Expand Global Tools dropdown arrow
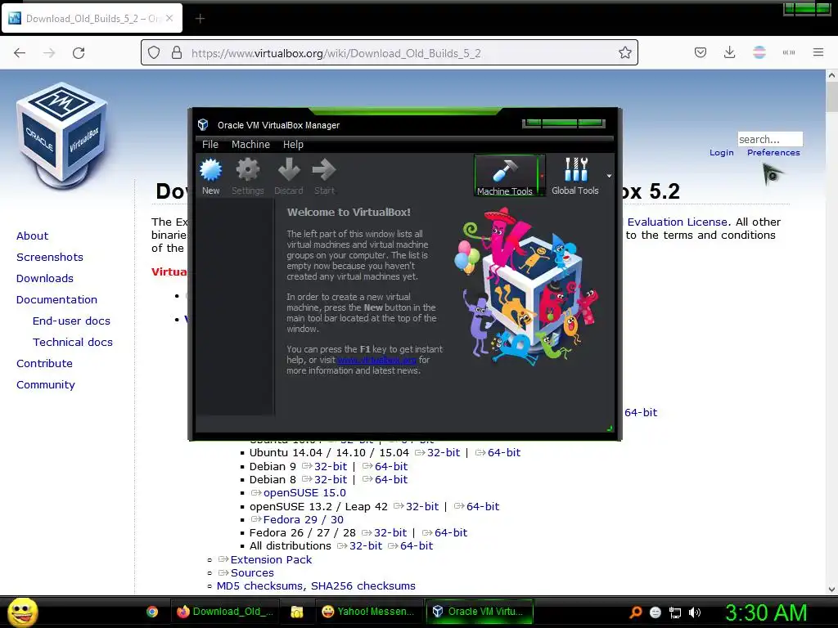 point(609,176)
